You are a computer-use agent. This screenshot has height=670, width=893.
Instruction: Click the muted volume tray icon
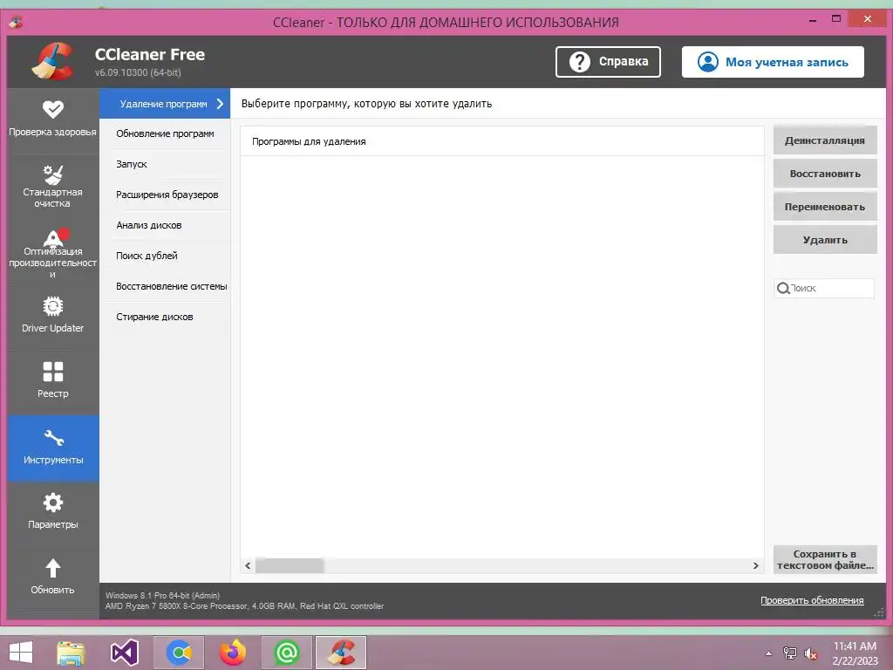point(810,653)
